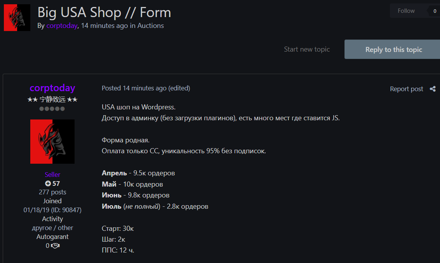Open corptoday profile link under the title
Screen dimensions: 440x263
click(x=62, y=26)
